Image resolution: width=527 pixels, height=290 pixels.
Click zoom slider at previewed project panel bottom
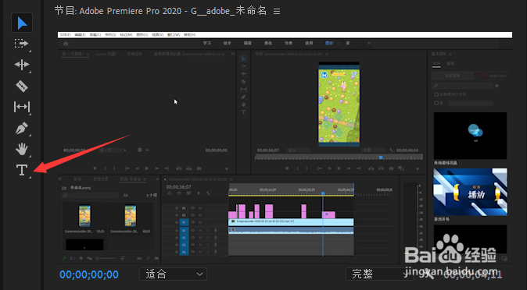106,259
